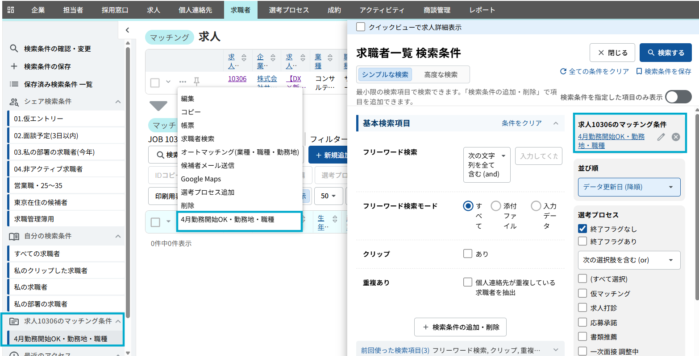Screen dimensions: 699x356
Task: Click the 検索する button
Action: [x=665, y=53]
